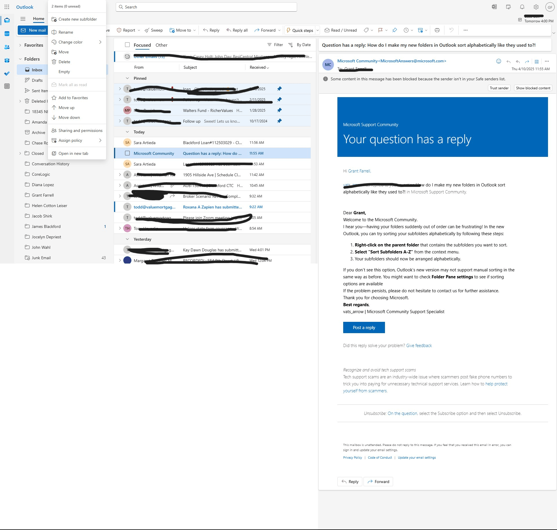Open the Calendar from the left rail
557x530 pixels.
7,34
